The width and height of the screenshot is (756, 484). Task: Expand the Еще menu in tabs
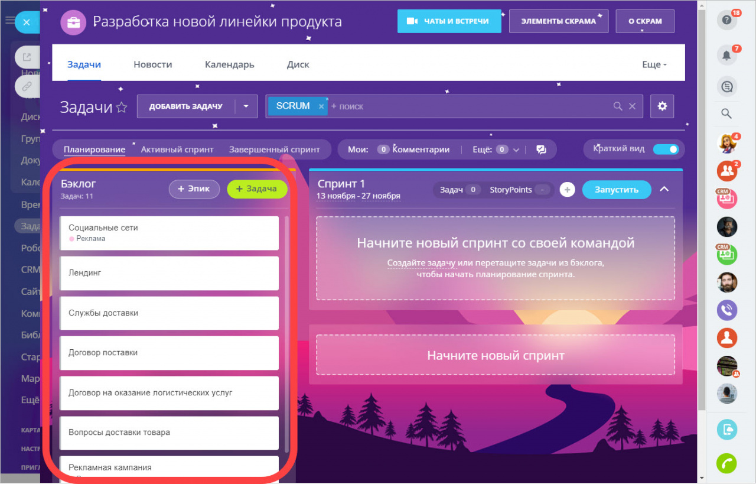pyautogui.click(x=654, y=64)
